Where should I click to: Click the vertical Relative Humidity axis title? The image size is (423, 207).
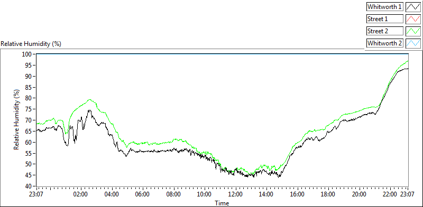(x=17, y=120)
